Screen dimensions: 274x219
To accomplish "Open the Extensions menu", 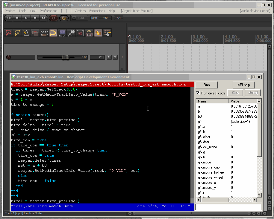I will click(x=97, y=11).
